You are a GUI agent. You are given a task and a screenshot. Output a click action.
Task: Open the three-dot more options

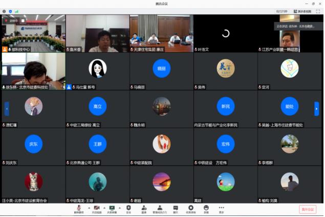coord(222,209)
